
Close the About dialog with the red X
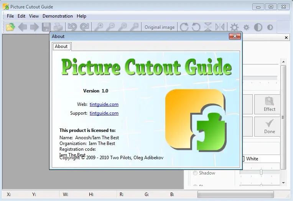[235, 36]
